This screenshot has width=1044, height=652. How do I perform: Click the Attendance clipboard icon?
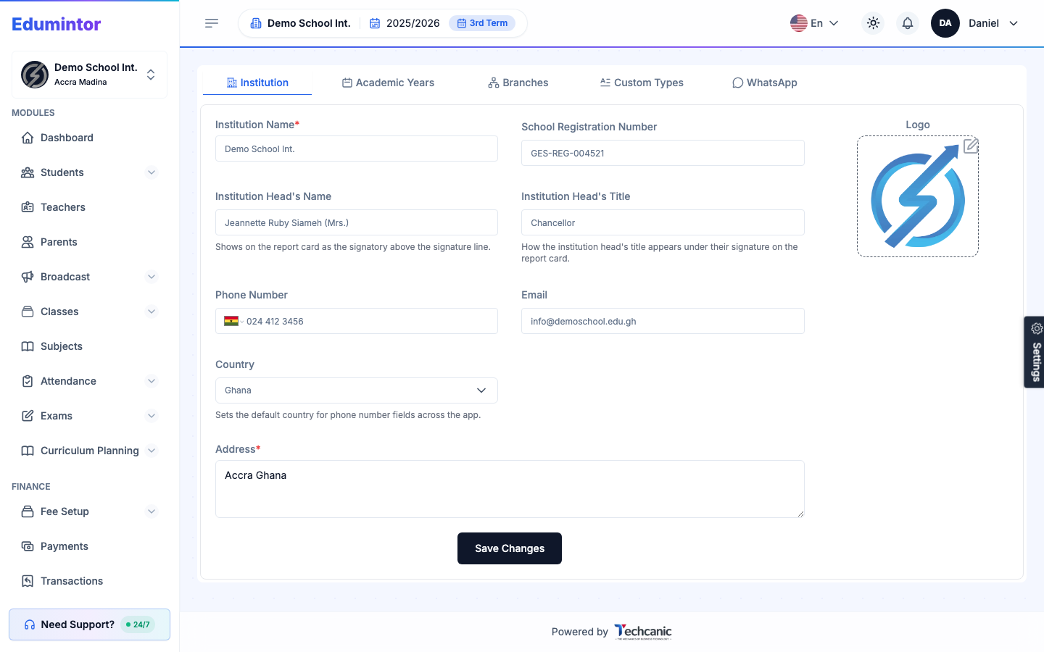pyautogui.click(x=28, y=381)
